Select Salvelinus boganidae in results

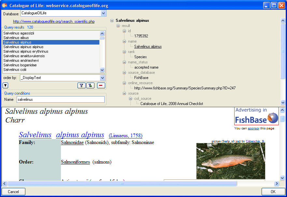pos(51,65)
